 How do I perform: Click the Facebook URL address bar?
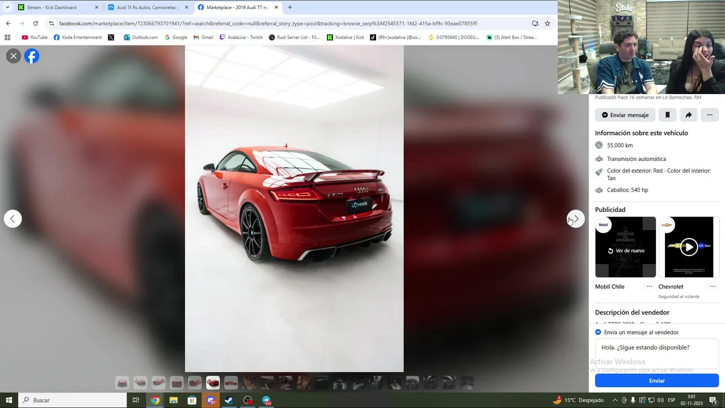268,23
